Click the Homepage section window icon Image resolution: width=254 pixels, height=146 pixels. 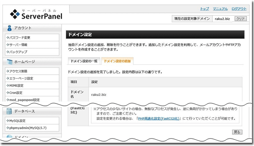pyautogui.click(x=10, y=62)
